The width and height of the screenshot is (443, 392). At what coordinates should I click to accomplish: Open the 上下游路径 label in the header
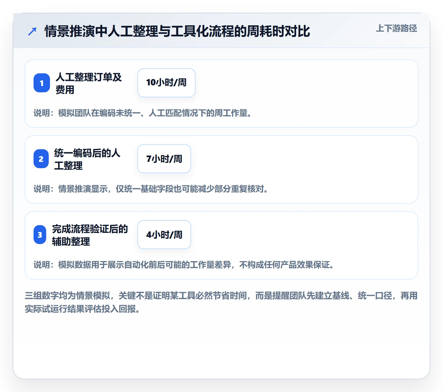coord(396,28)
